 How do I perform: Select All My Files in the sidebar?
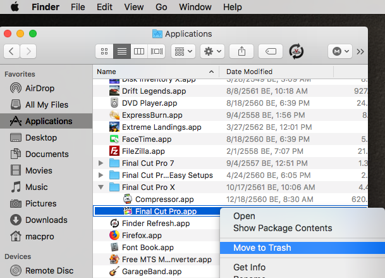coord(46,104)
